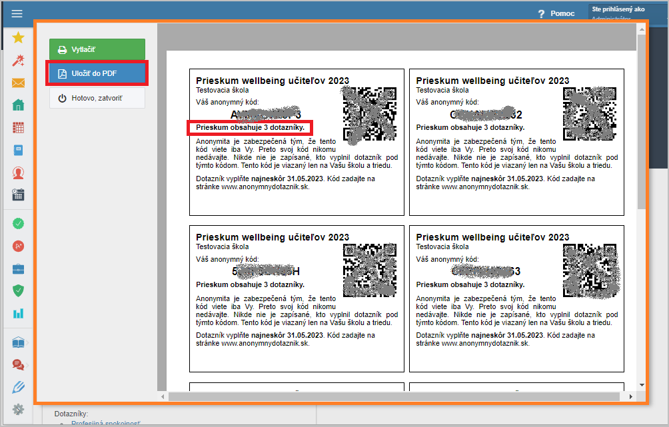
Task: Open the blue paperclip attachment icon
Action: [18, 387]
